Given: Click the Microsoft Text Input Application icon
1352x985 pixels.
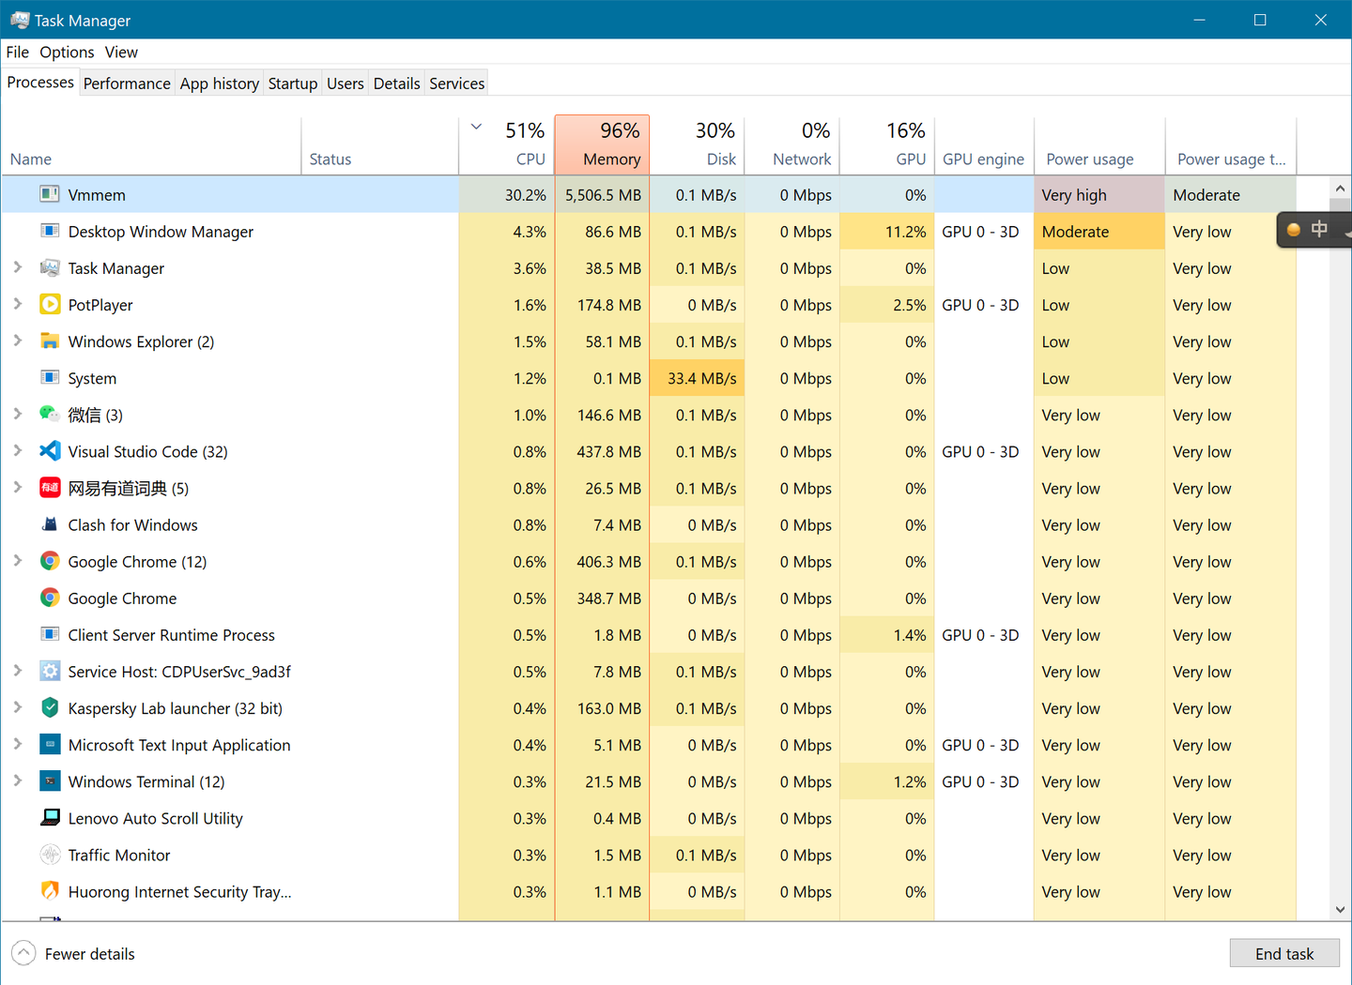Looking at the screenshot, I should (x=50, y=744).
